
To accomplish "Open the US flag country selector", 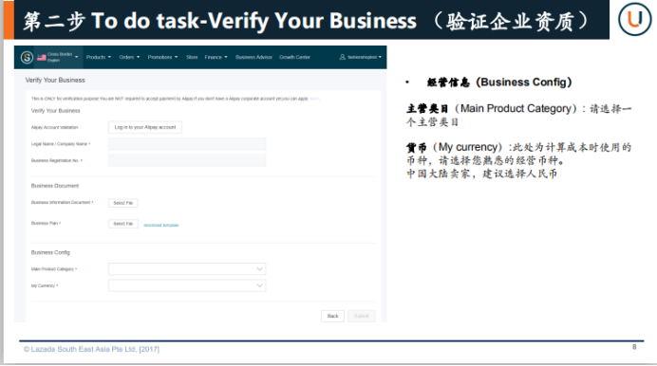I will pos(42,57).
